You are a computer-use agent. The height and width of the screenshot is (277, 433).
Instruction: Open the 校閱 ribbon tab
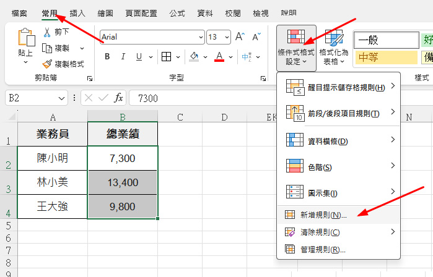point(233,13)
